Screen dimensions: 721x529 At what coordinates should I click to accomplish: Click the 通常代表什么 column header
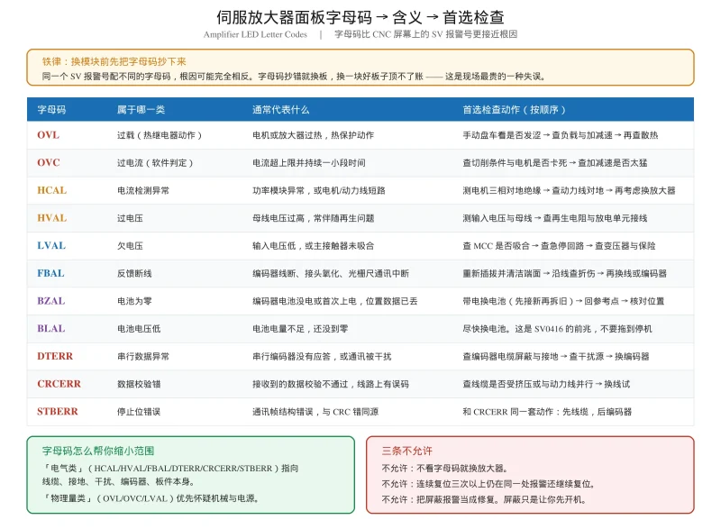click(x=280, y=109)
